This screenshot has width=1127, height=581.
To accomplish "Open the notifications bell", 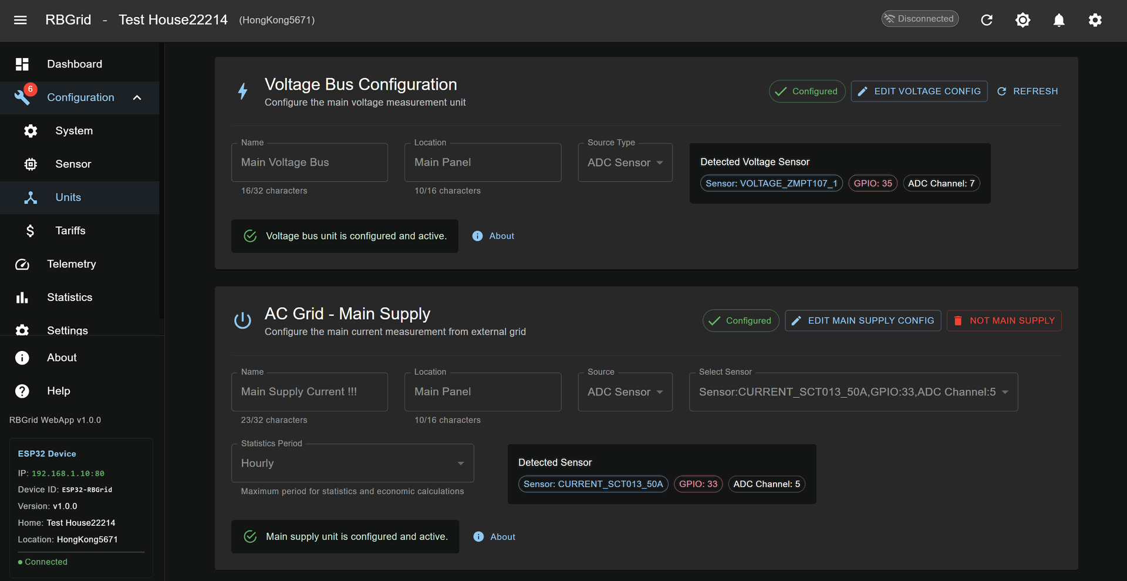I will (x=1059, y=20).
